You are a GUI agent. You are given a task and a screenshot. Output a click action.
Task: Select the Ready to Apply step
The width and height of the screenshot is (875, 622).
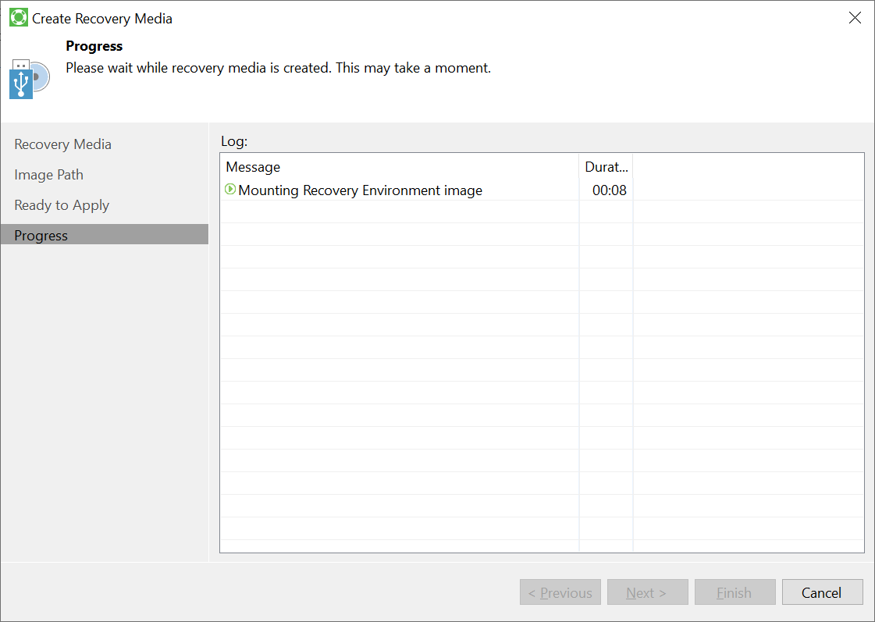click(62, 205)
